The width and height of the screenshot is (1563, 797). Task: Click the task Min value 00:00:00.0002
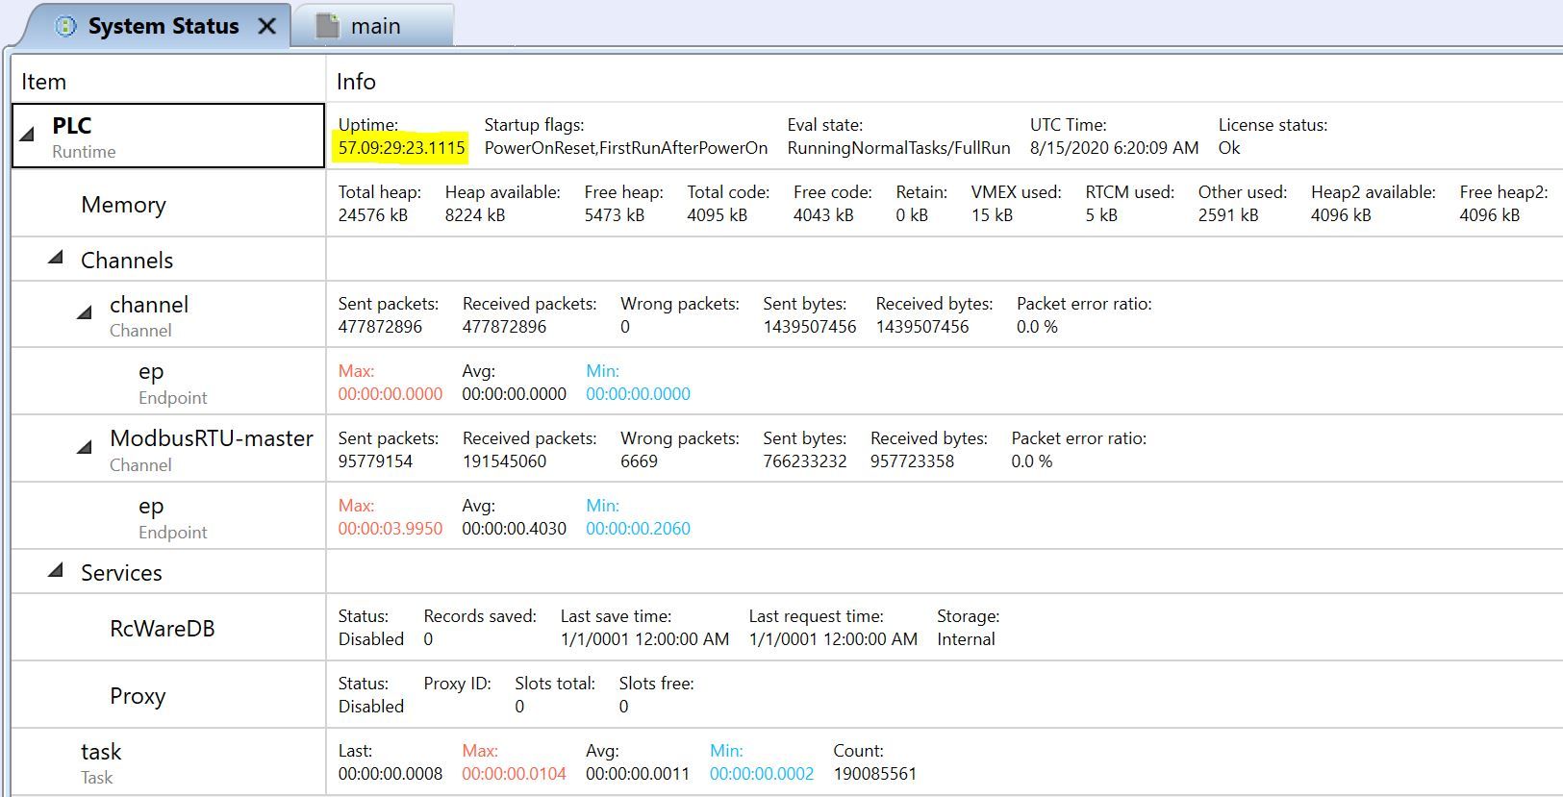pos(762,773)
